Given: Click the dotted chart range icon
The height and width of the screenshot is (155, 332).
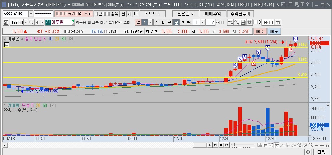Looking at the screenshot, I should pos(271,145).
